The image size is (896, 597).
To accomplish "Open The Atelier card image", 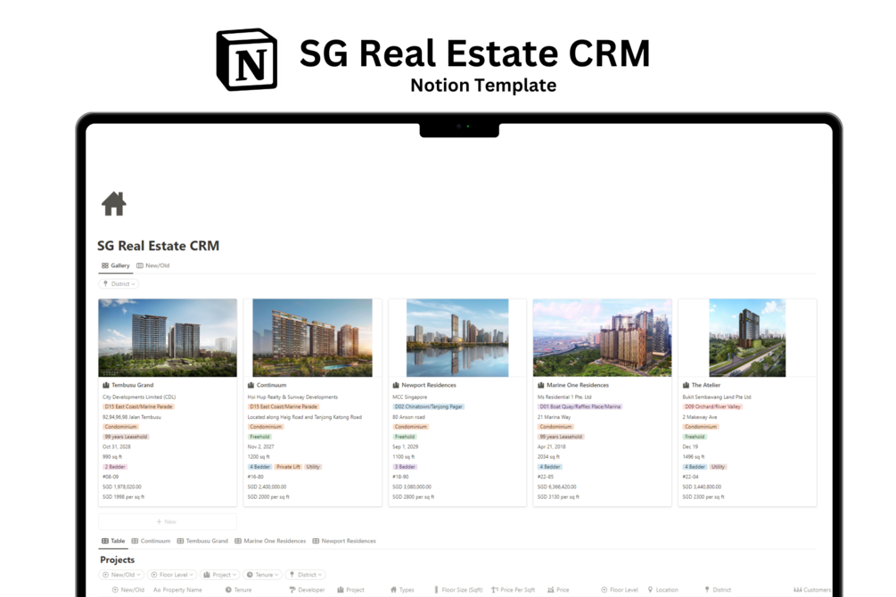I will (747, 338).
